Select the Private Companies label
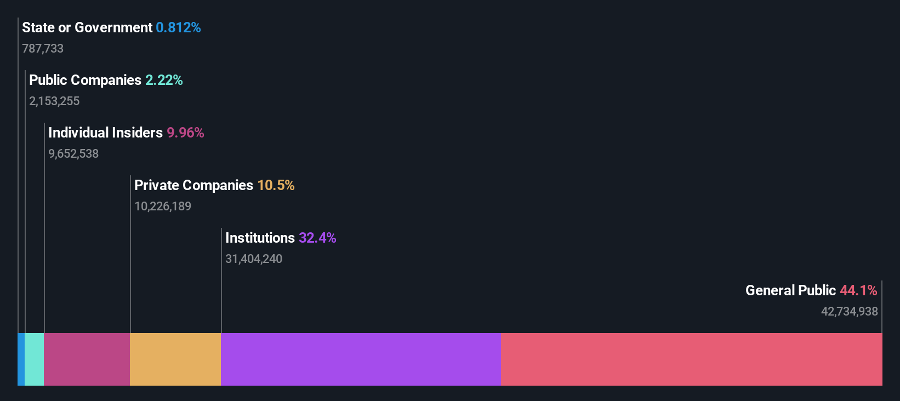 coord(193,185)
